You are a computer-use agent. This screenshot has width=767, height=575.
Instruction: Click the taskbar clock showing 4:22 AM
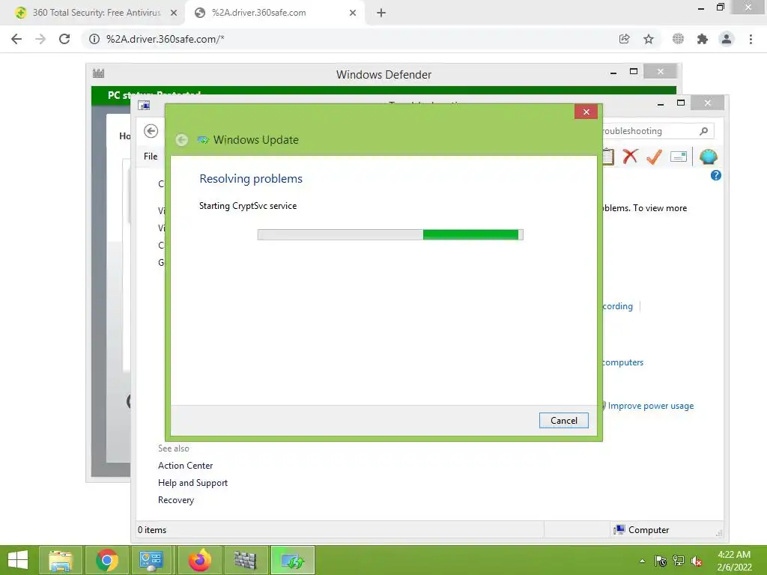(x=734, y=561)
